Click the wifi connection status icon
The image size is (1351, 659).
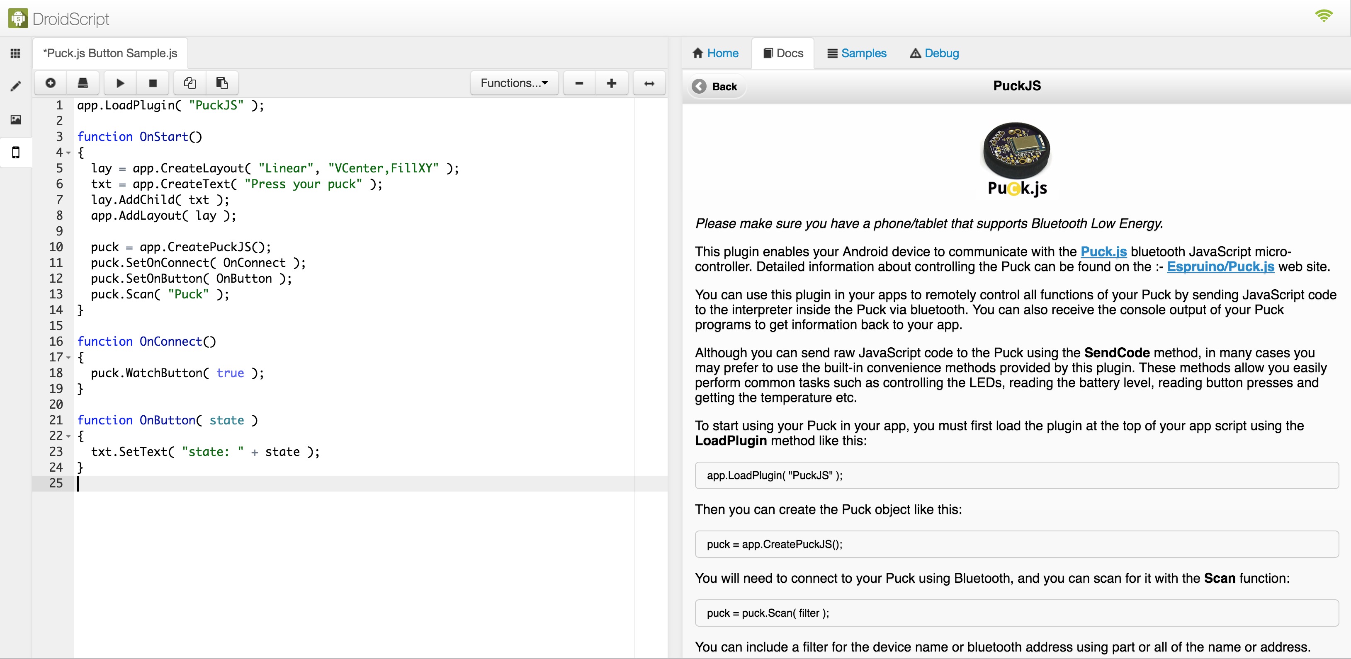(1324, 16)
